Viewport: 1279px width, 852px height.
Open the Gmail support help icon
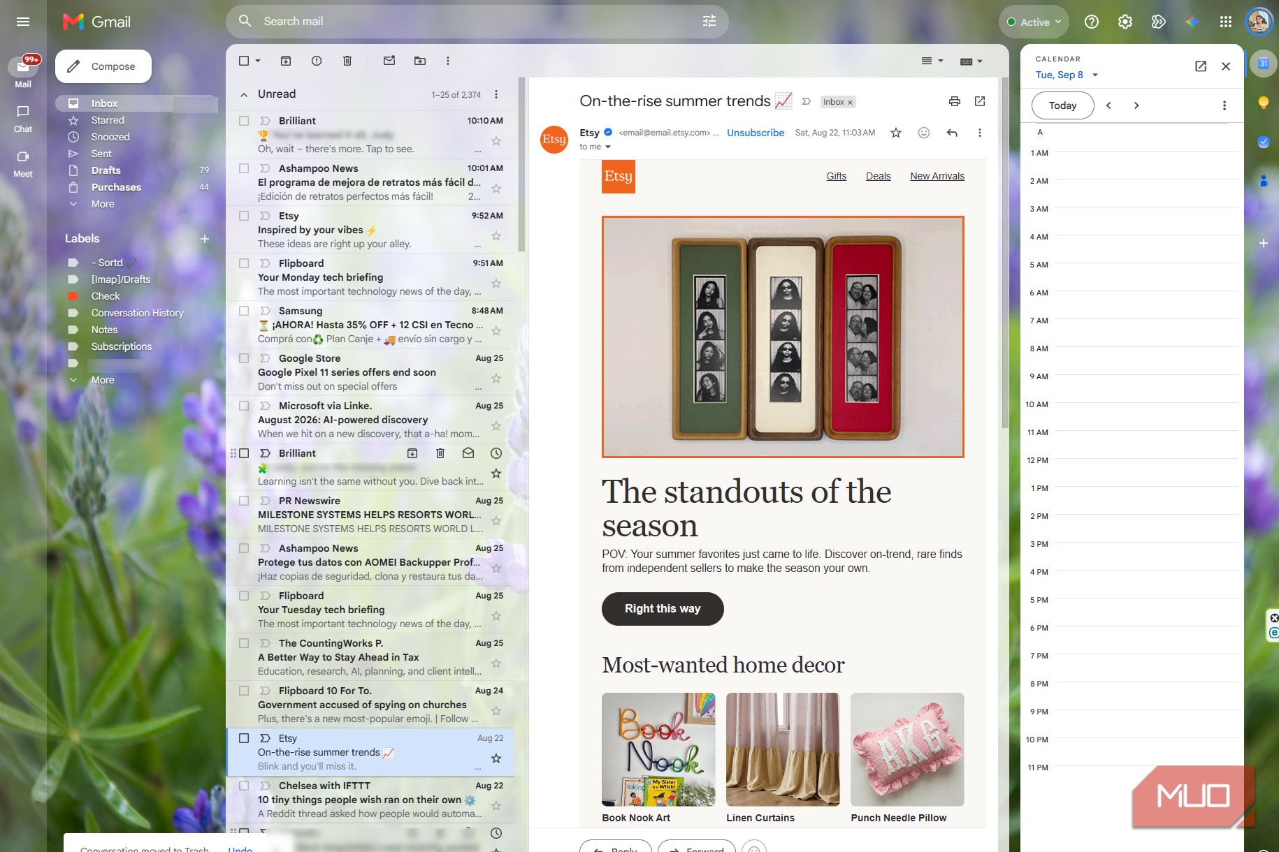coord(1092,22)
